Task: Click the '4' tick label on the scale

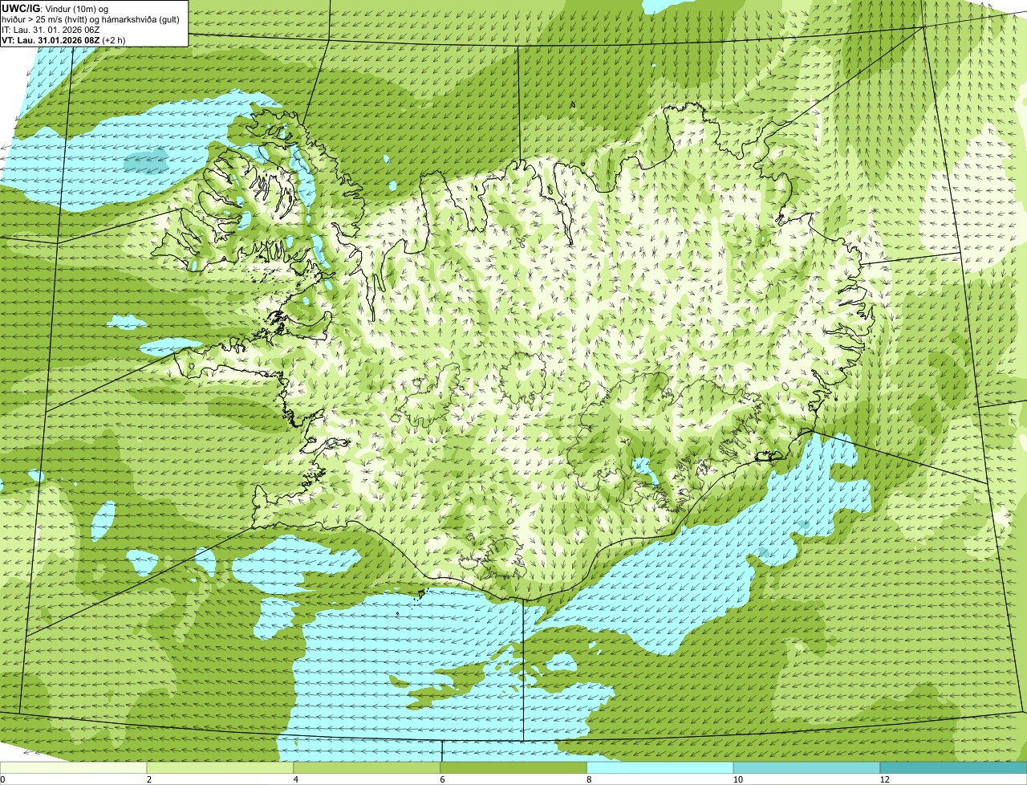Action: [x=296, y=779]
